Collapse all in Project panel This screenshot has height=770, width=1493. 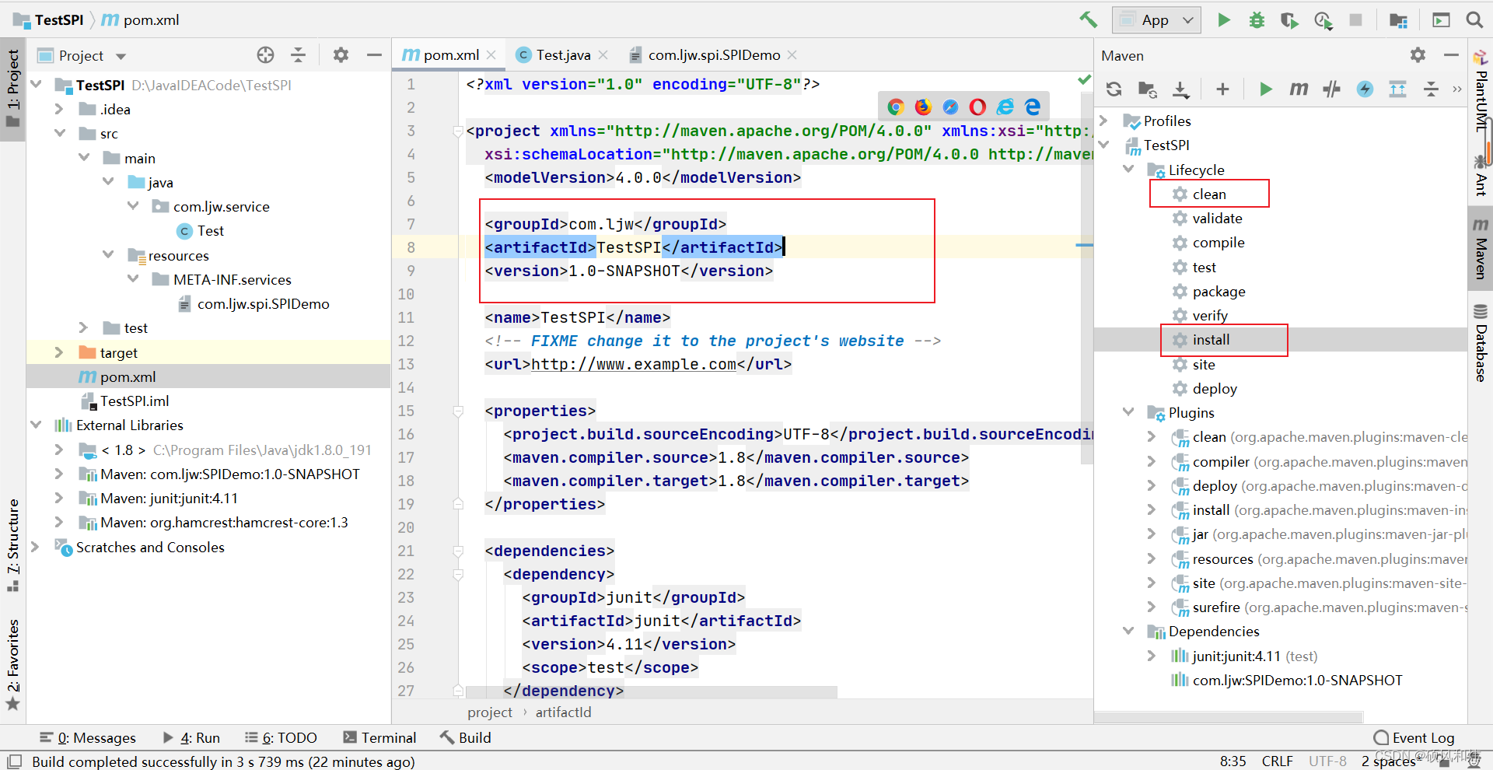pyautogui.click(x=298, y=55)
